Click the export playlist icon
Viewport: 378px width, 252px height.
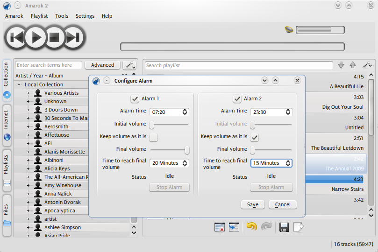299,227
